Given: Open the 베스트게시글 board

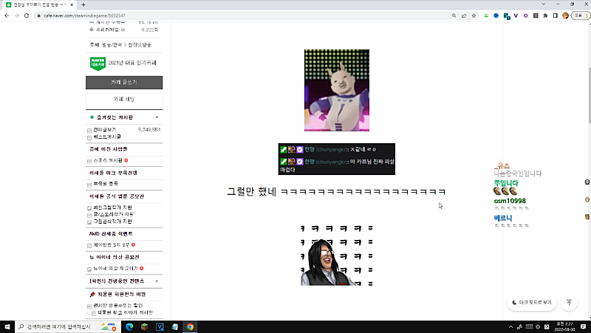Looking at the screenshot, I should pyautogui.click(x=107, y=137).
